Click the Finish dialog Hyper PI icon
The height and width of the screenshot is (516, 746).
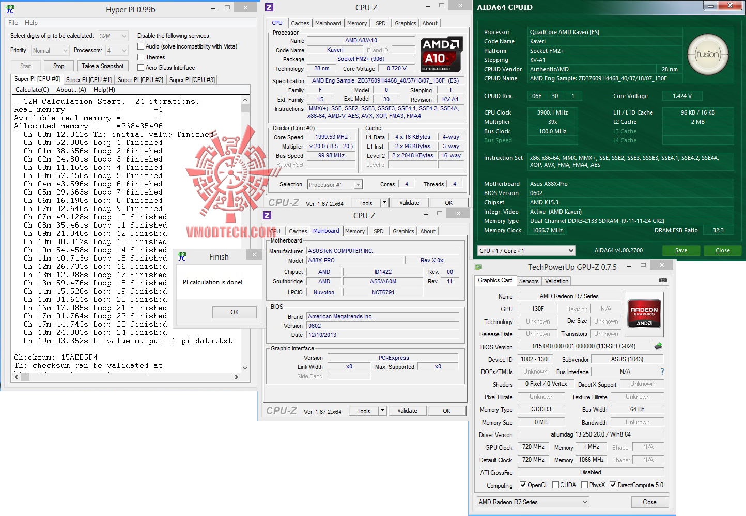click(182, 256)
